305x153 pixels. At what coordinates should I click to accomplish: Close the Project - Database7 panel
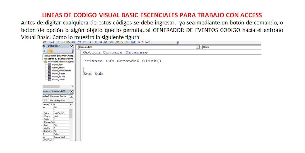72,46
